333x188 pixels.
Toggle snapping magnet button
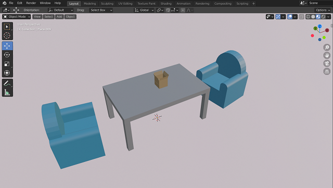(168, 10)
